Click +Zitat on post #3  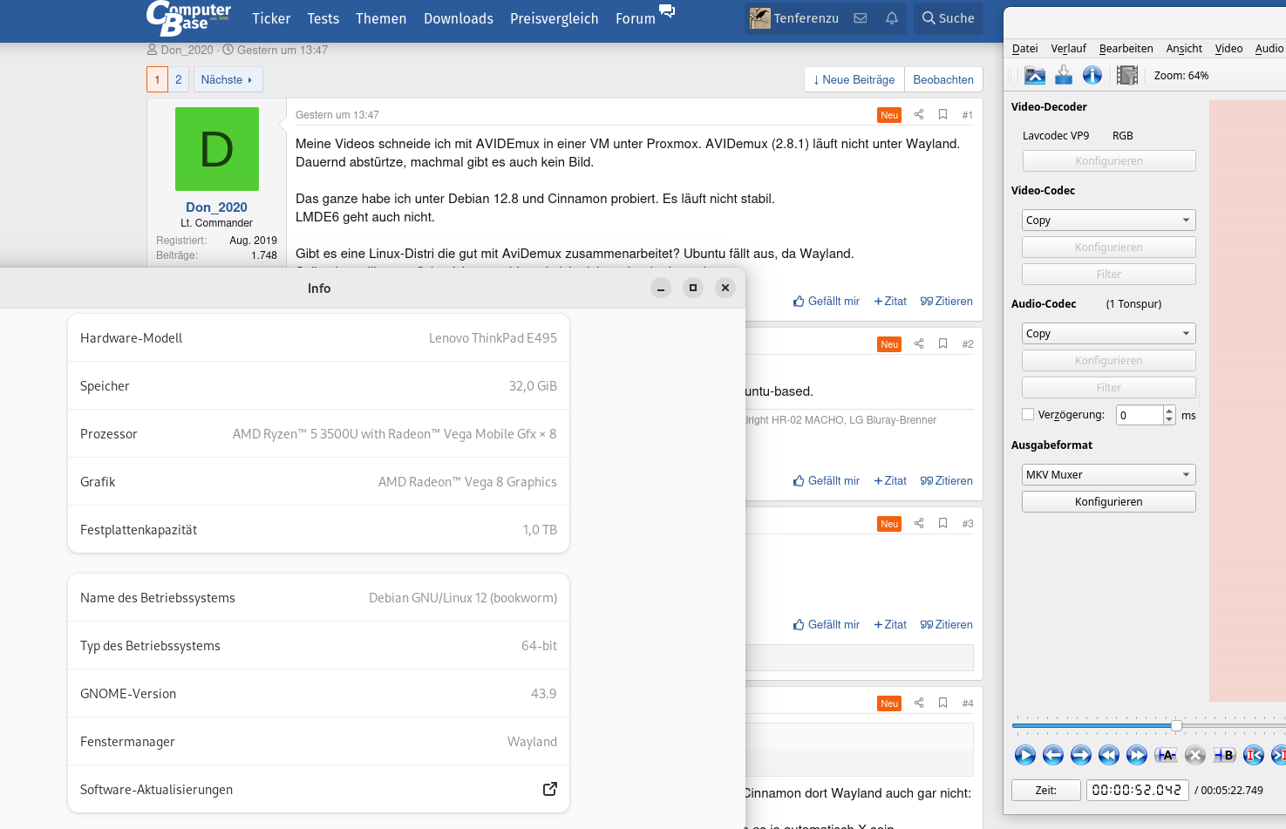coord(890,625)
